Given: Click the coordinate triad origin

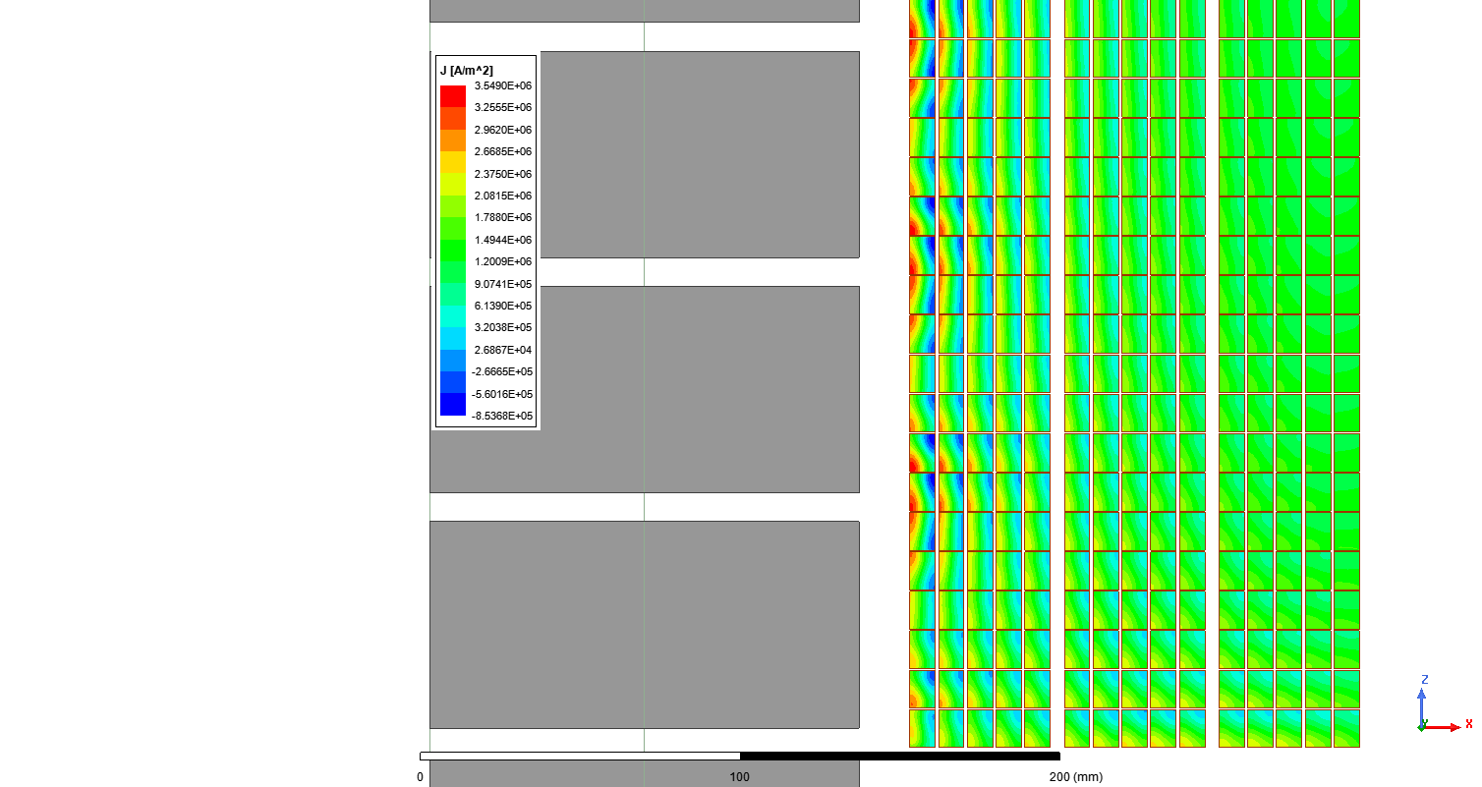Looking at the screenshot, I should (x=1422, y=727).
